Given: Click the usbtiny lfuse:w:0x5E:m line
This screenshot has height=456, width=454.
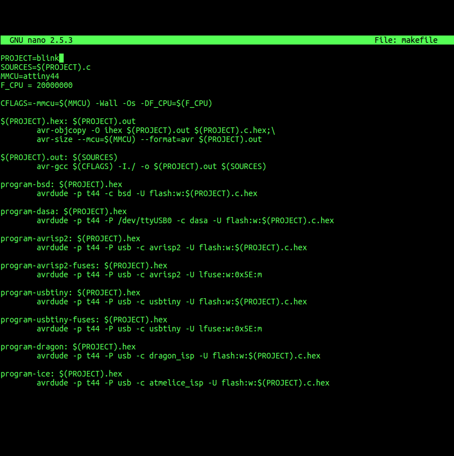Looking at the screenshot, I should 149,329.
